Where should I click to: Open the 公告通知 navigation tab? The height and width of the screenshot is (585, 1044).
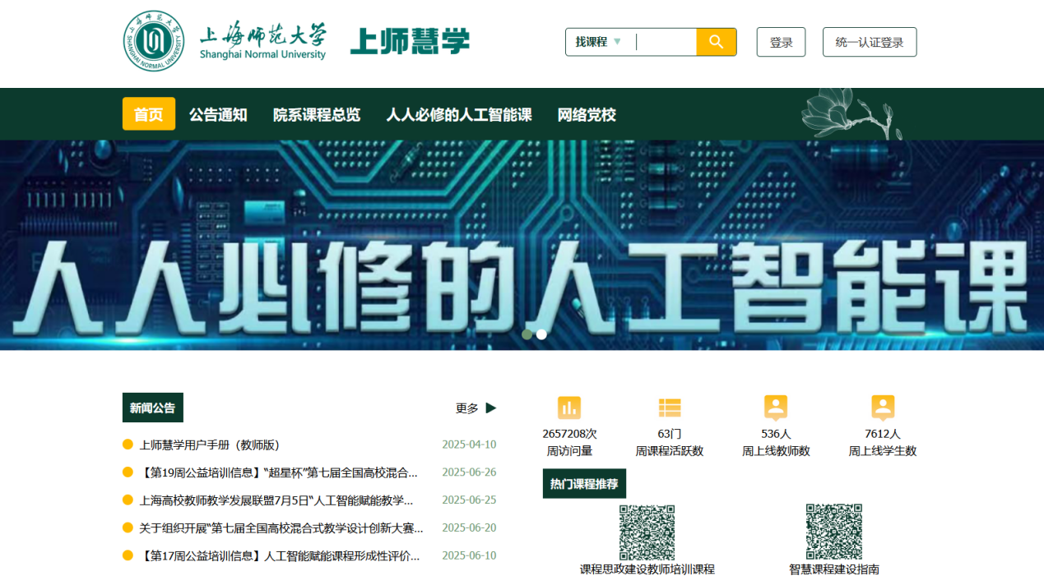(x=218, y=114)
